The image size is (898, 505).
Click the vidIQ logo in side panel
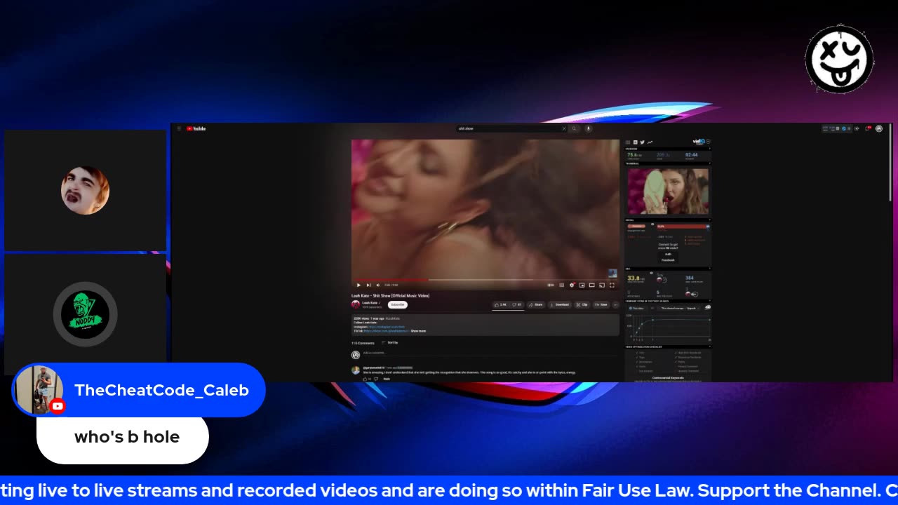coord(699,142)
